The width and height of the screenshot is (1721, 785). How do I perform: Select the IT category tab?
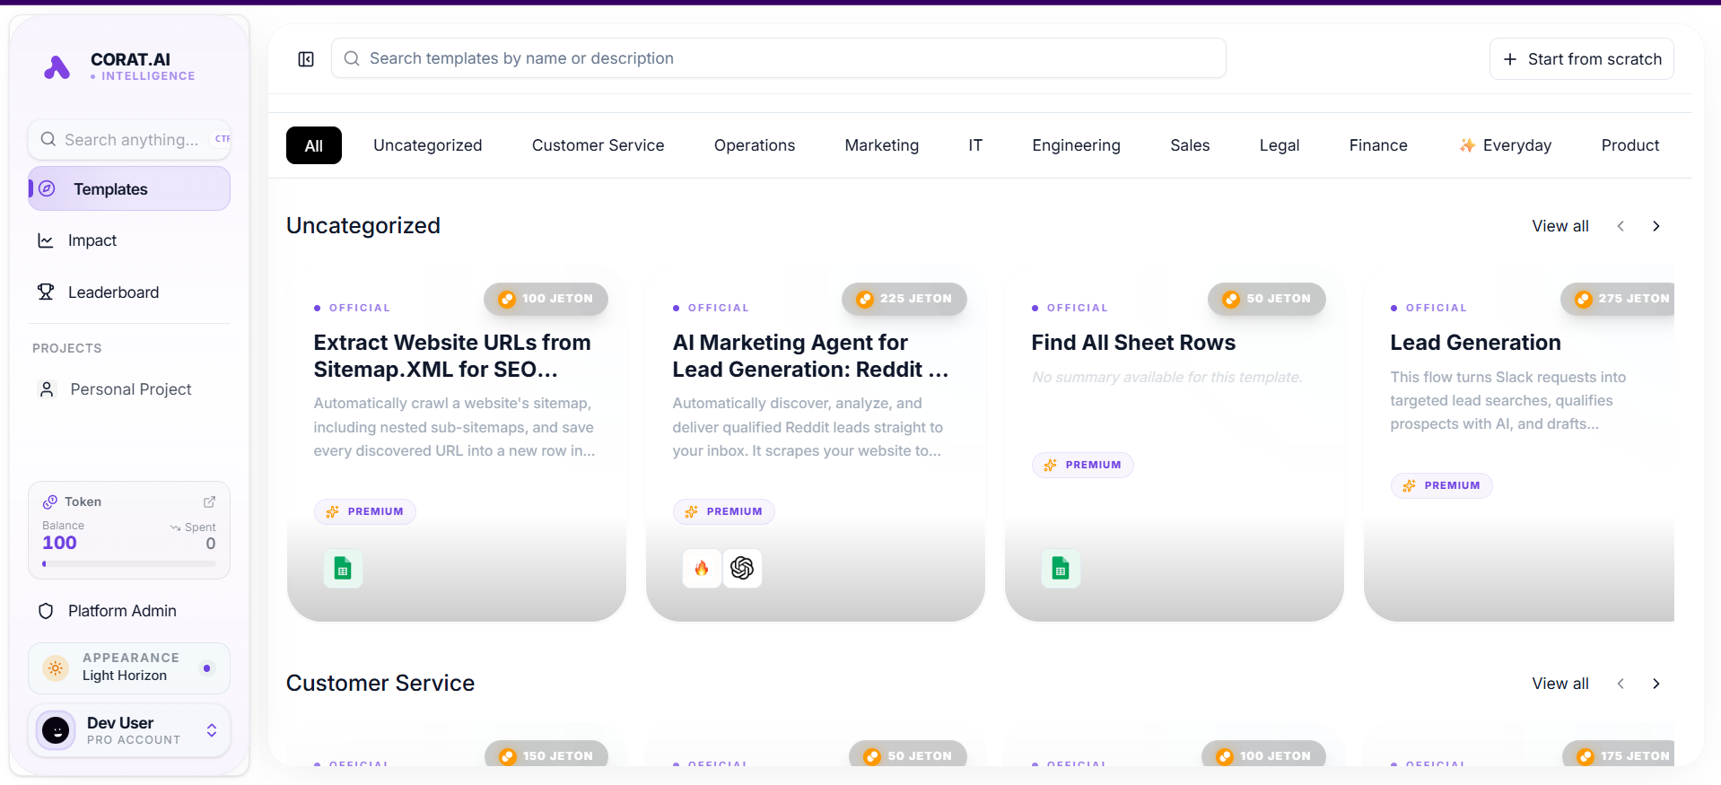pos(975,145)
